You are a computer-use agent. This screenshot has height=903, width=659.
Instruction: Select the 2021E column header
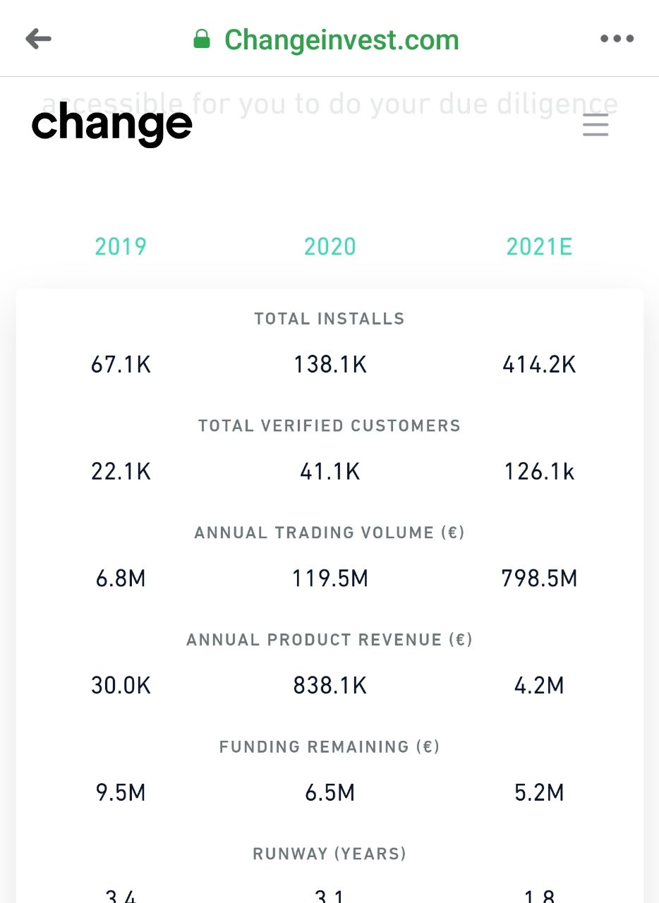point(539,247)
